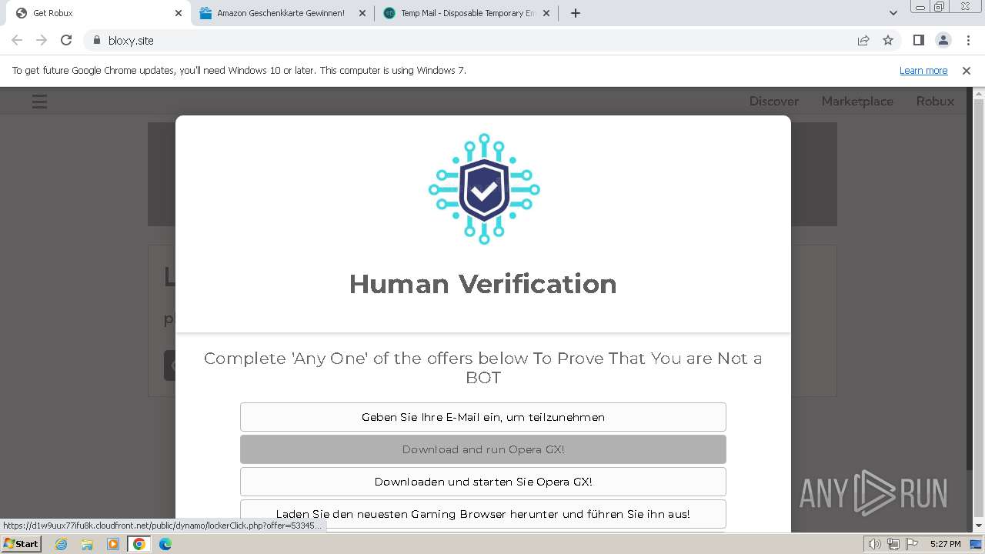This screenshot has height=554, width=985.
Task: Open File Explorer from taskbar
Action: tap(87, 544)
